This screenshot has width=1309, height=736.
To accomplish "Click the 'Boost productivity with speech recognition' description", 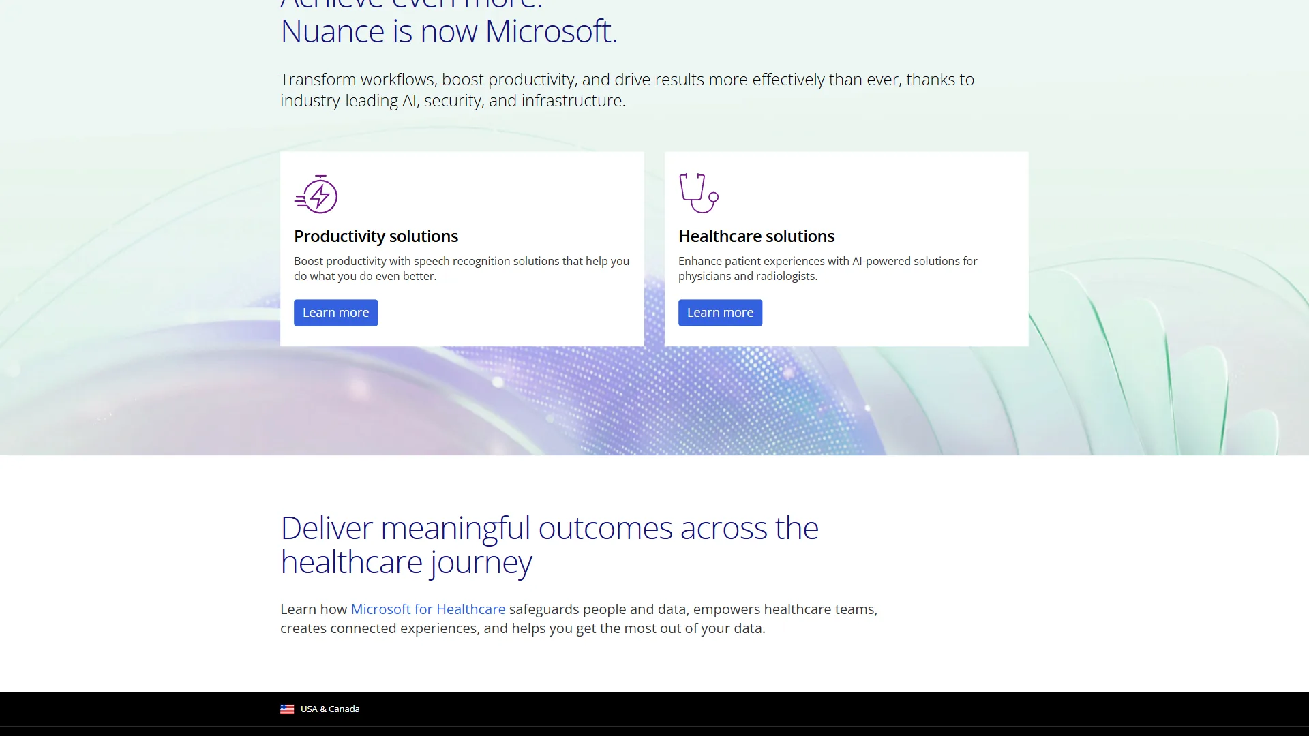I will pyautogui.click(x=462, y=269).
